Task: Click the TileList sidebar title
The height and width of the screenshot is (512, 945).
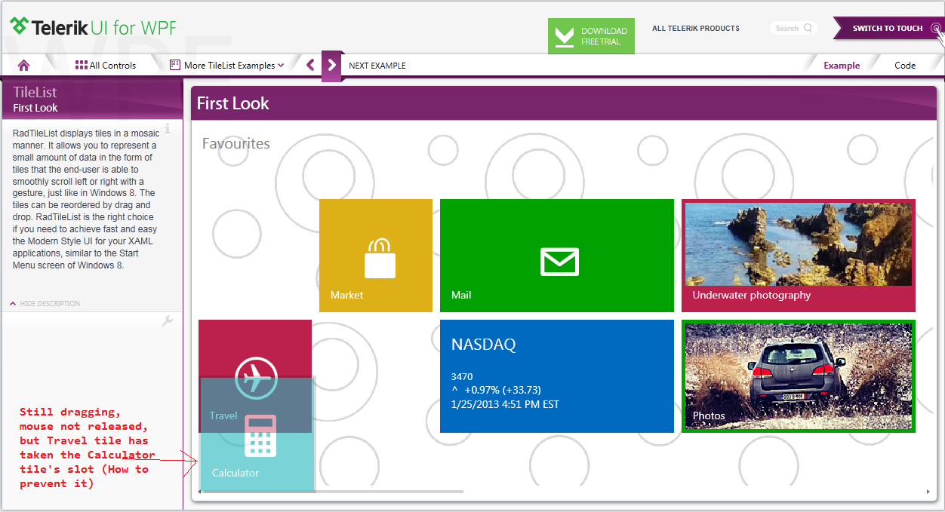Action: [35, 92]
